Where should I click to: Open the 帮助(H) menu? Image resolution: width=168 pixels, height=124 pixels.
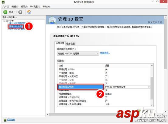tap(46, 7)
